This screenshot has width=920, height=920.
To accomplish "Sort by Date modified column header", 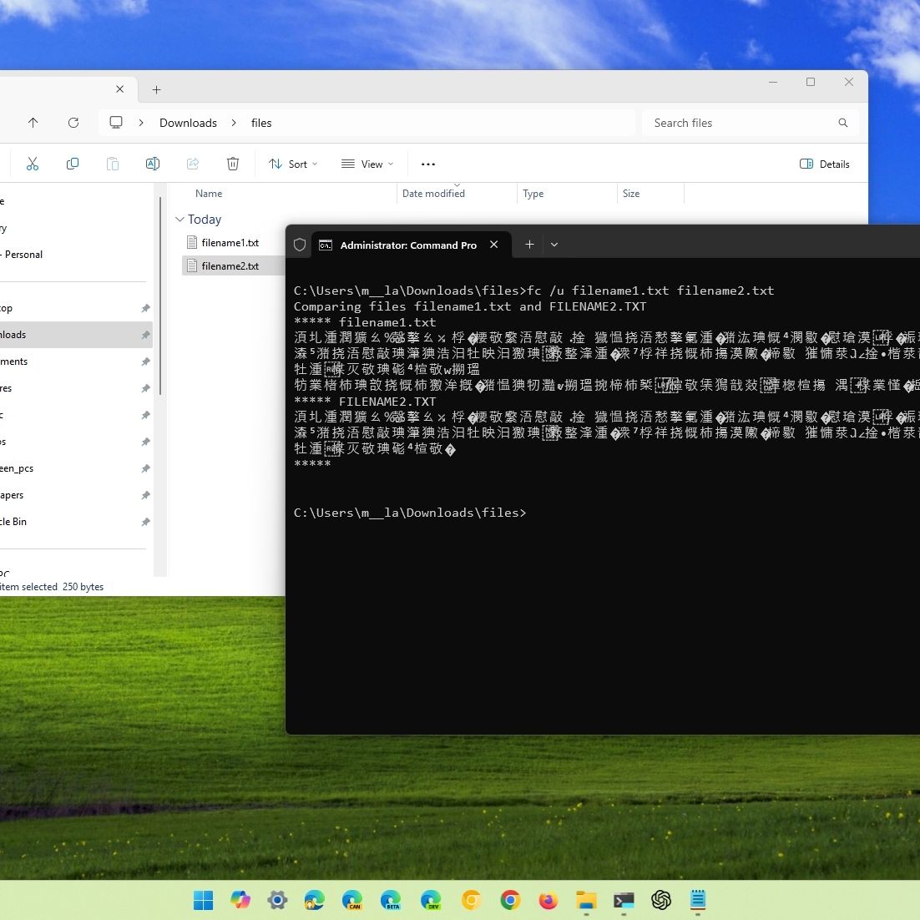I will 433,194.
